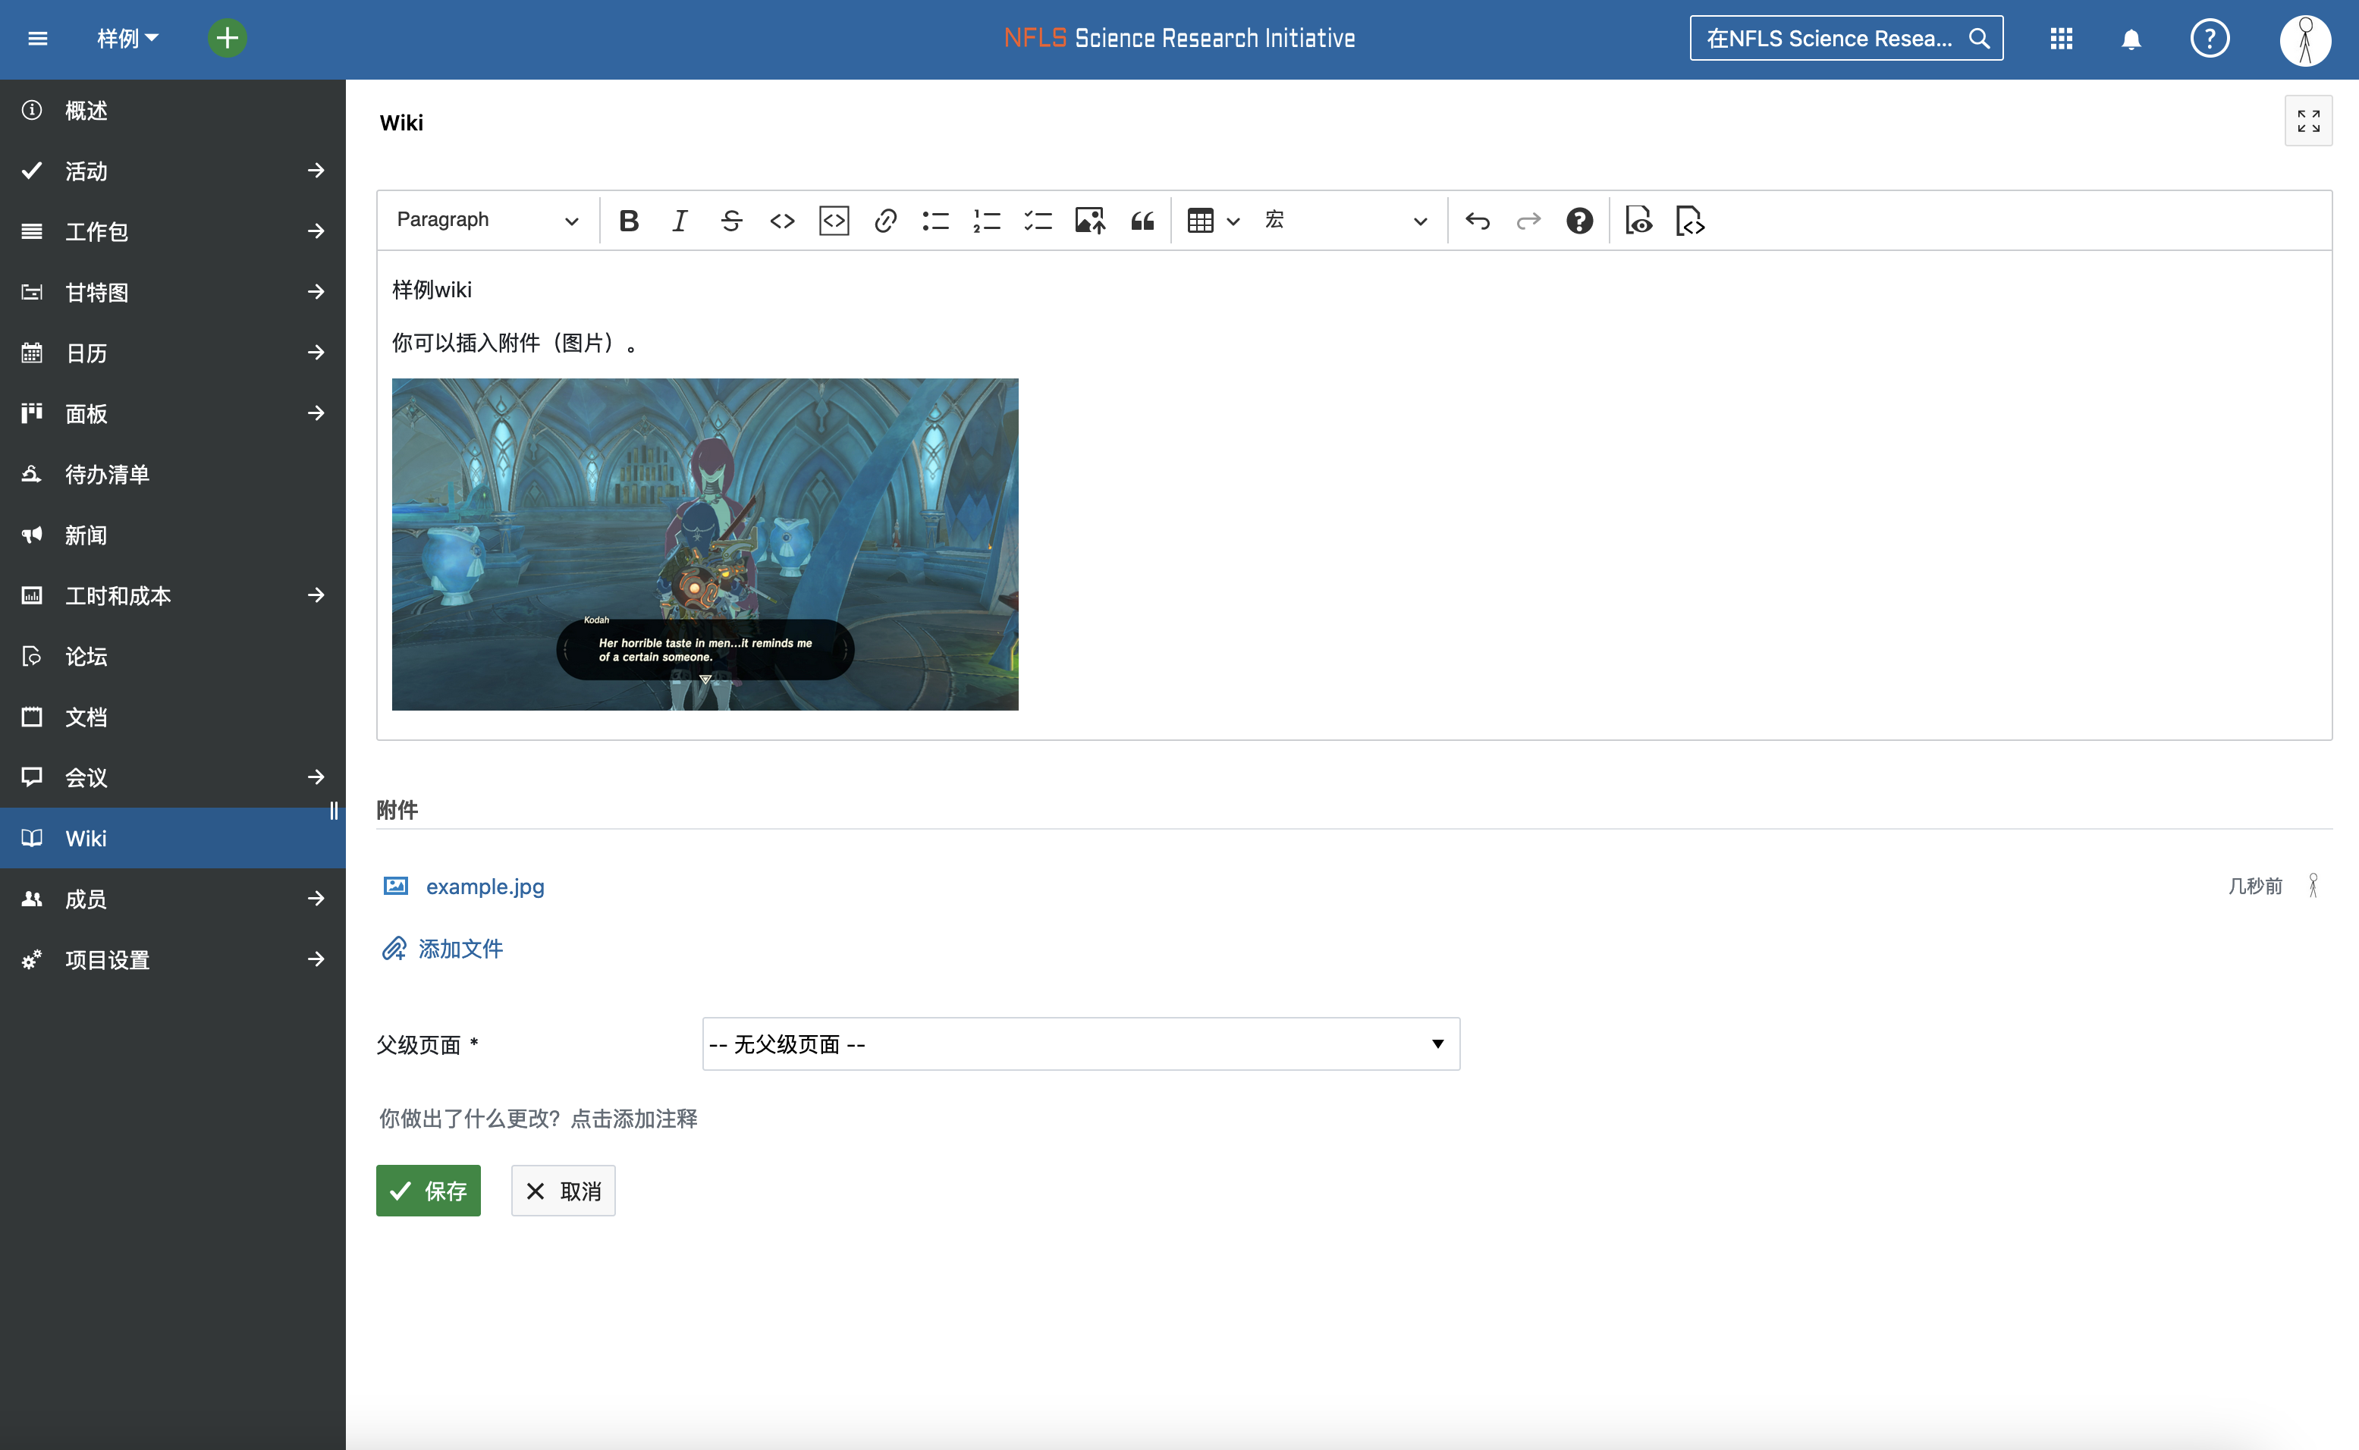This screenshot has width=2359, height=1450.
Task: Toggle fullscreen editor view
Action: [2307, 121]
